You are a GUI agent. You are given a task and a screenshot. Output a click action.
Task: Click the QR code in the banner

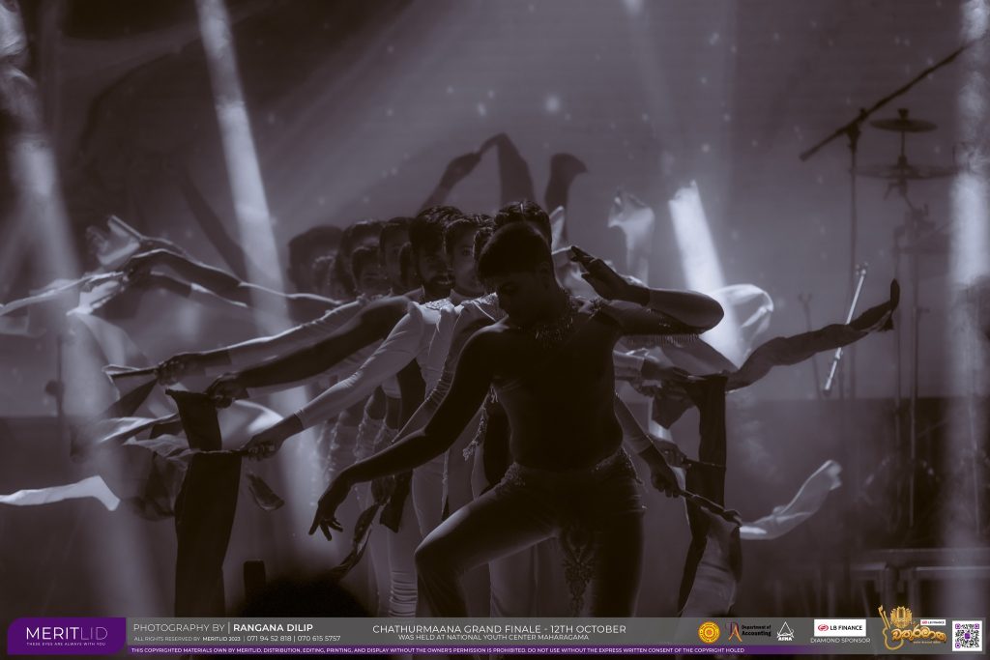tap(967, 636)
